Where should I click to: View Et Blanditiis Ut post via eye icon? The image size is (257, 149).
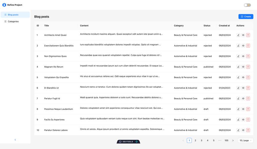[x=243, y=88]
